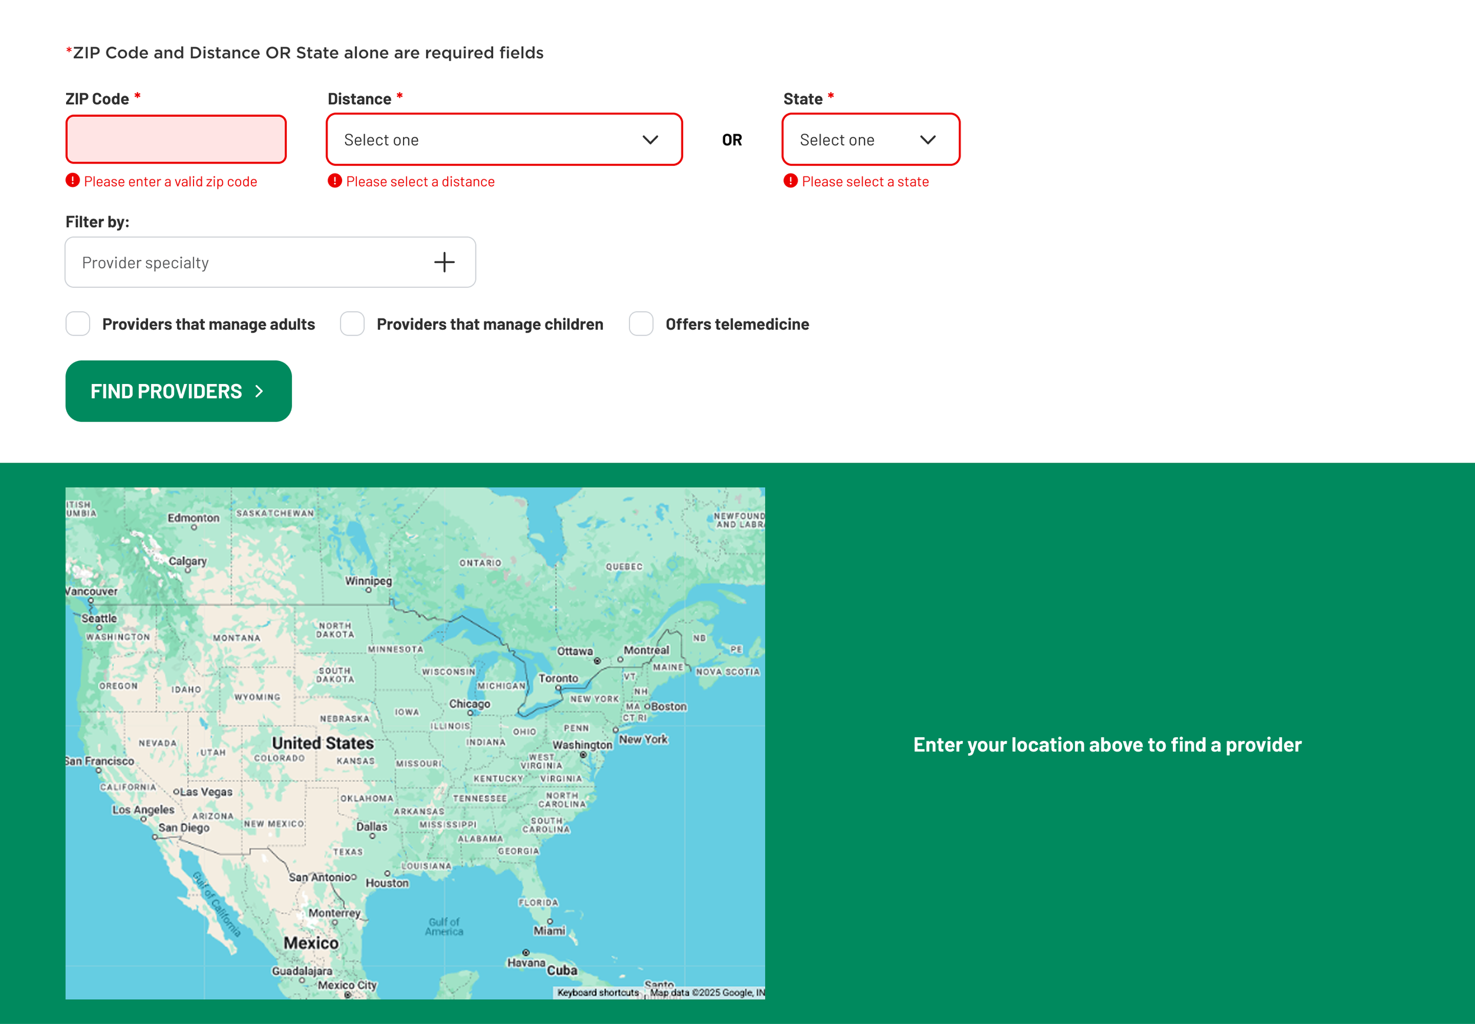Click the distance error alert icon
Viewport: 1475px width, 1024px height.
click(x=335, y=181)
